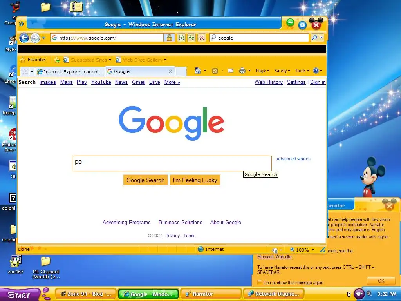
Task: Expand the Print dropdown arrow
Action: [249, 71]
